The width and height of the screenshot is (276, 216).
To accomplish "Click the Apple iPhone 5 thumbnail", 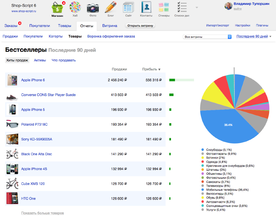I will (12, 109).
